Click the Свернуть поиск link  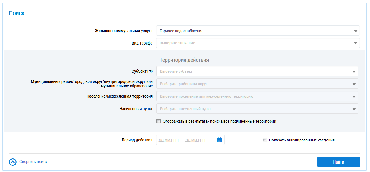point(33,162)
